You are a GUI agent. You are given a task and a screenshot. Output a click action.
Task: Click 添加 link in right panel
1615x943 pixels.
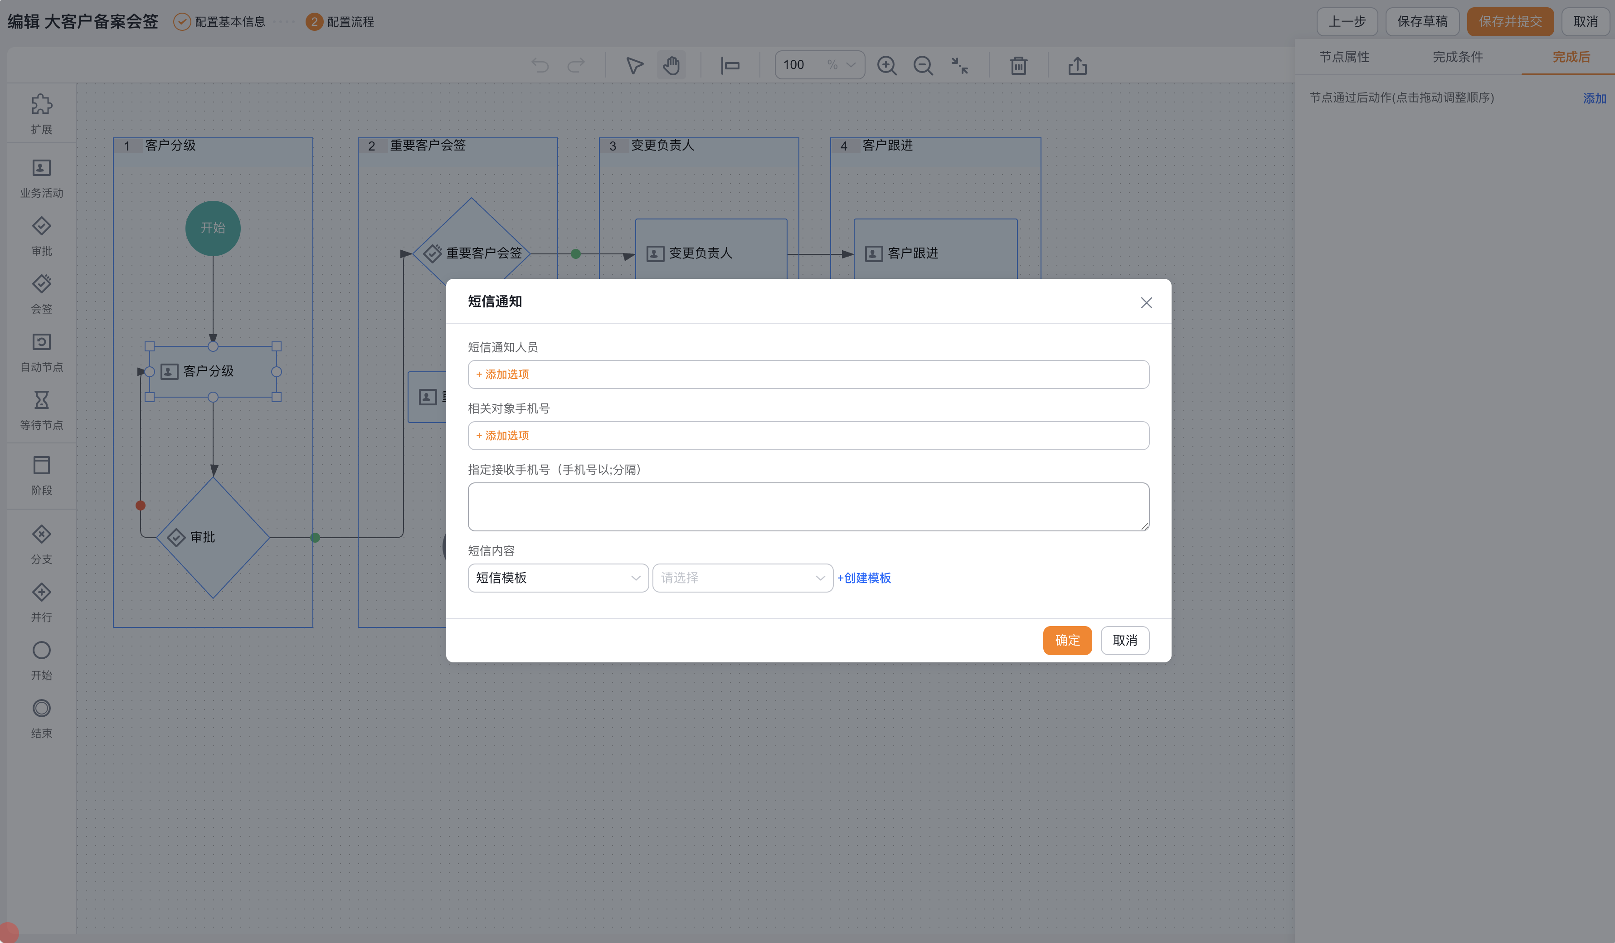1595,99
